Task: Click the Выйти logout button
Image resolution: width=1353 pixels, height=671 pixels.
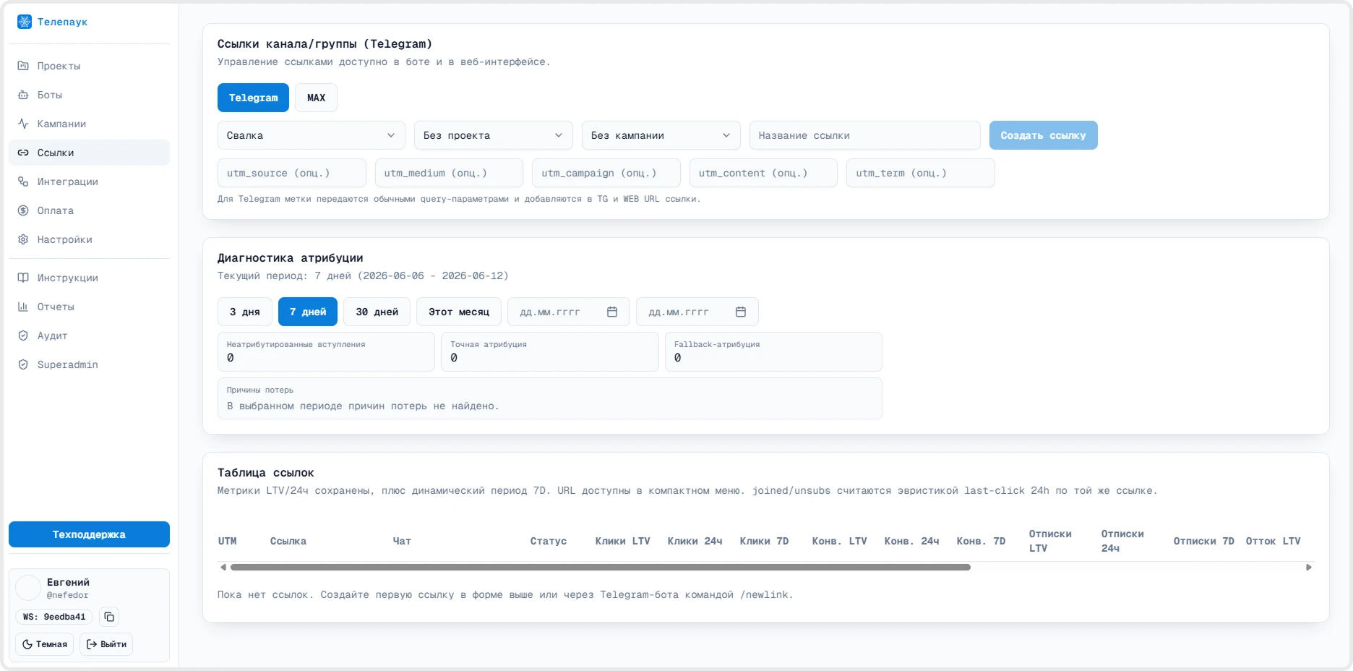Action: point(106,644)
